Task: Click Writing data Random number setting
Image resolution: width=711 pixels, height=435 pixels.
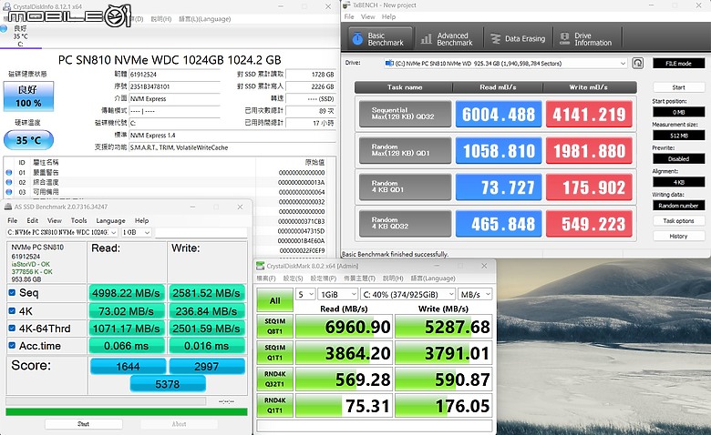Action: (x=678, y=206)
